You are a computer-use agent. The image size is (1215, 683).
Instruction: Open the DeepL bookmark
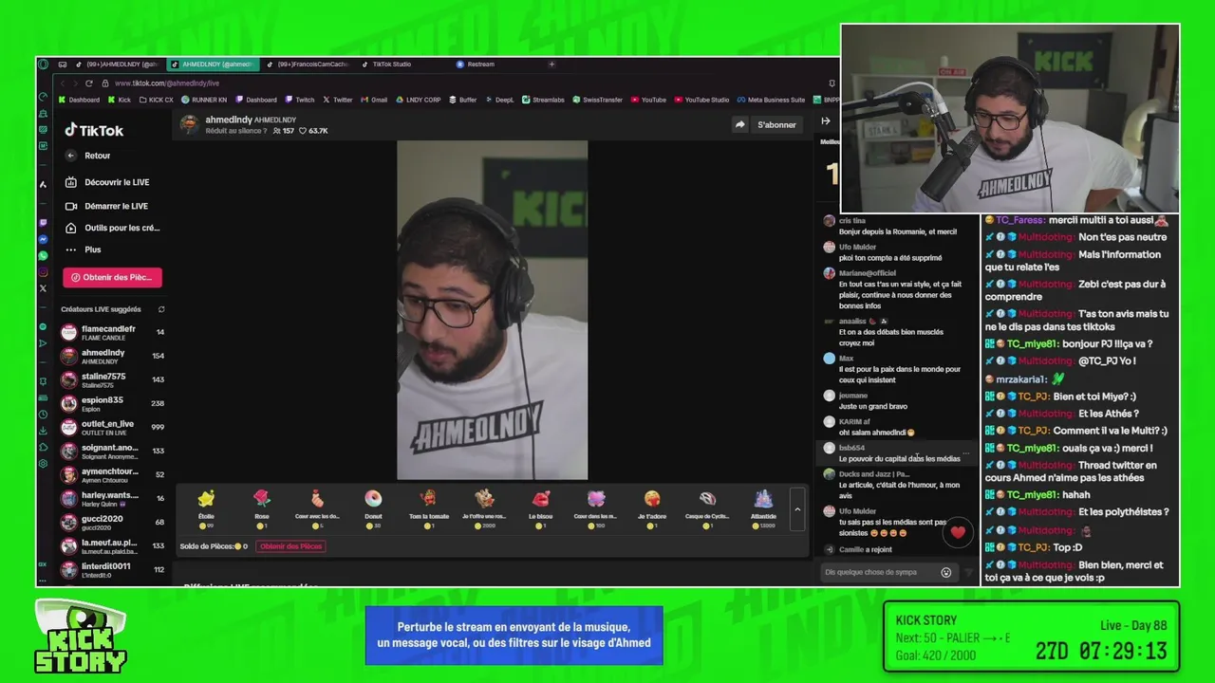[498, 100]
